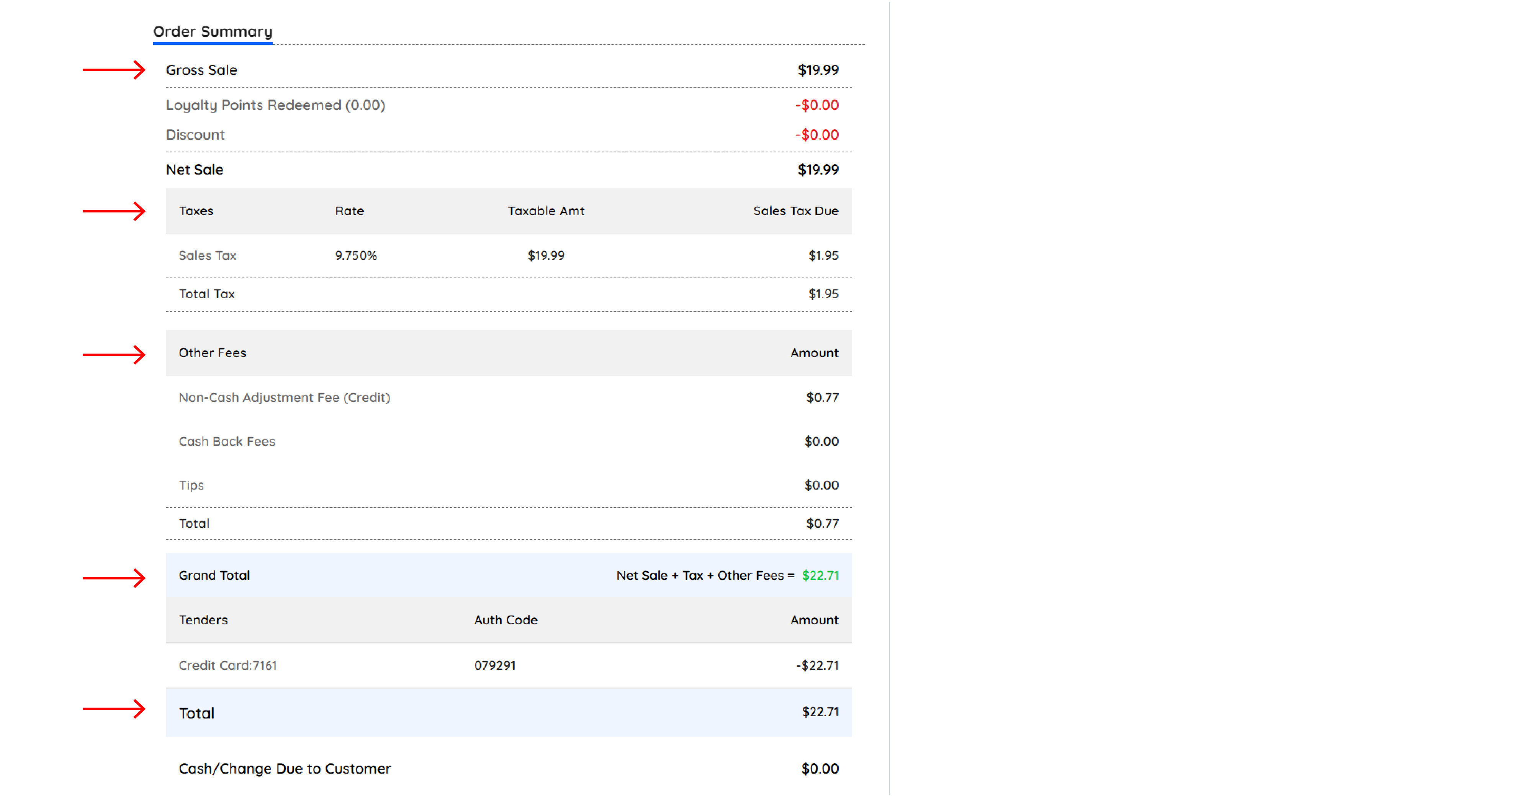Click the Tips $0.00 value
Image resolution: width=1520 pixels, height=805 pixels.
[821, 485]
